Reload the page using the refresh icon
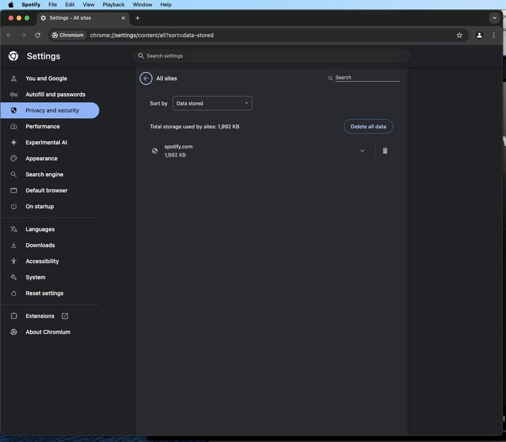The width and height of the screenshot is (506, 442). 38,35
